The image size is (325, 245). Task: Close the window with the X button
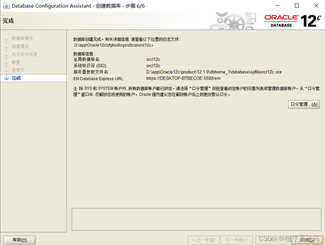click(316, 6)
